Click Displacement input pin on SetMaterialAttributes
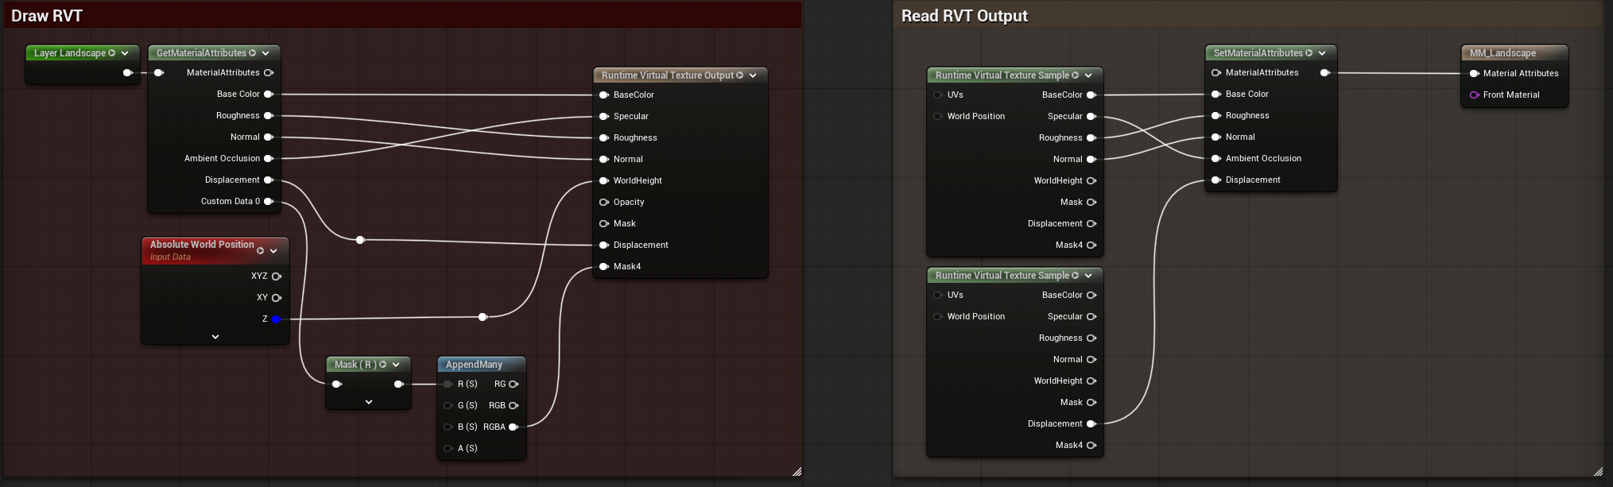 coord(1216,180)
